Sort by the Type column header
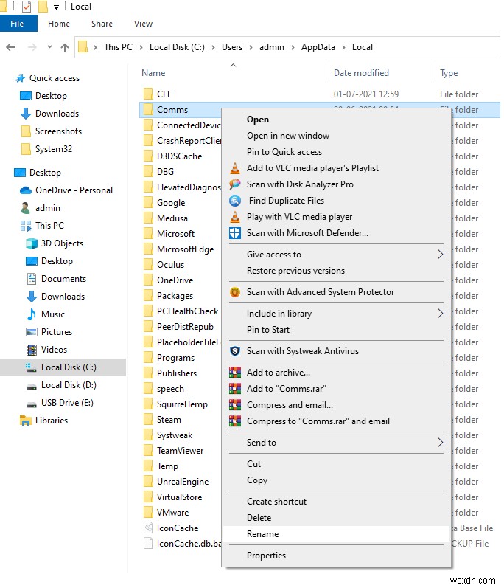Viewport: 504px width, 588px height. click(x=449, y=73)
